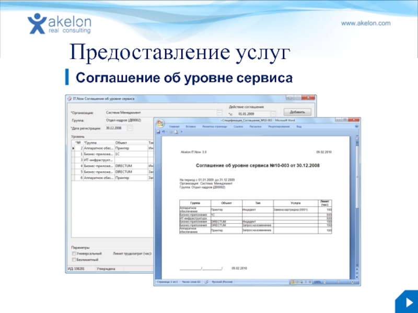Open the Ссылки ribbon tab

[238, 127]
